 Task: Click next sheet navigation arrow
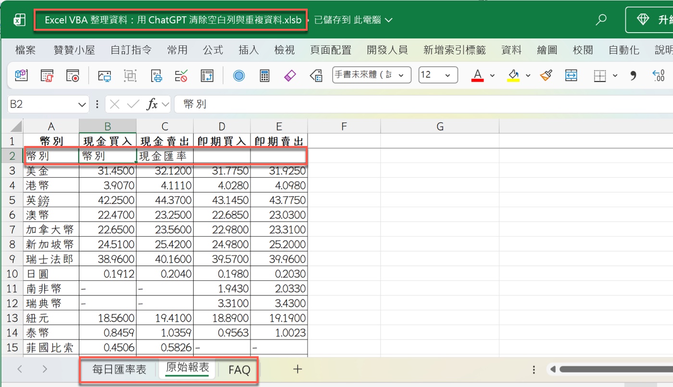[x=45, y=369]
